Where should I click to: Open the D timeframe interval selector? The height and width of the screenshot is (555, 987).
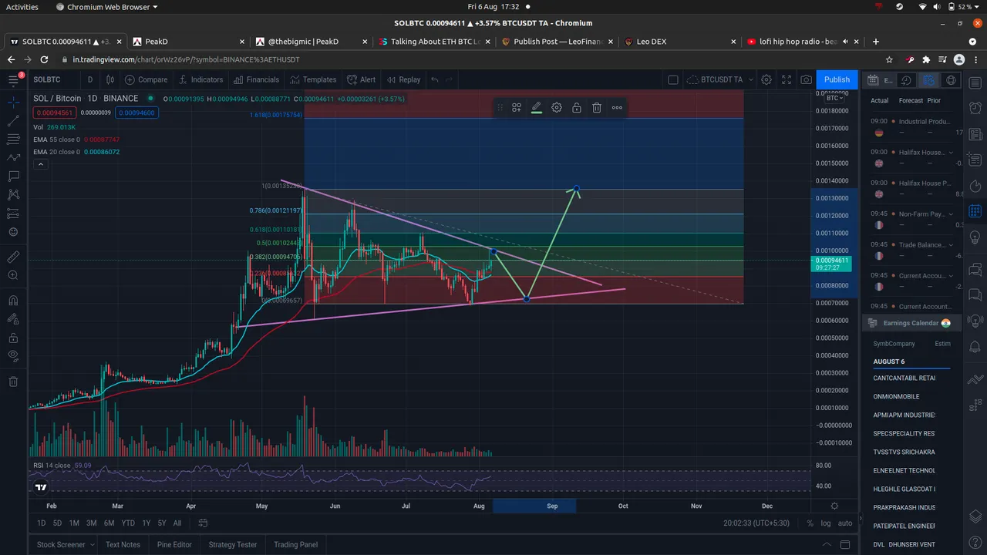tap(89, 79)
